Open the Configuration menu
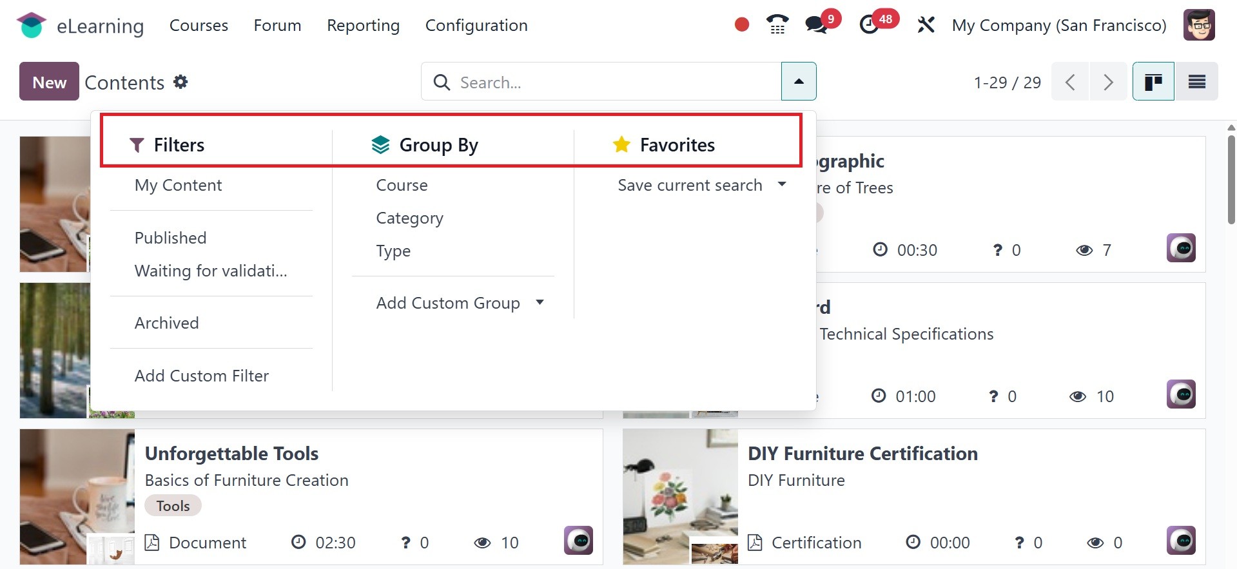 pyautogui.click(x=476, y=25)
